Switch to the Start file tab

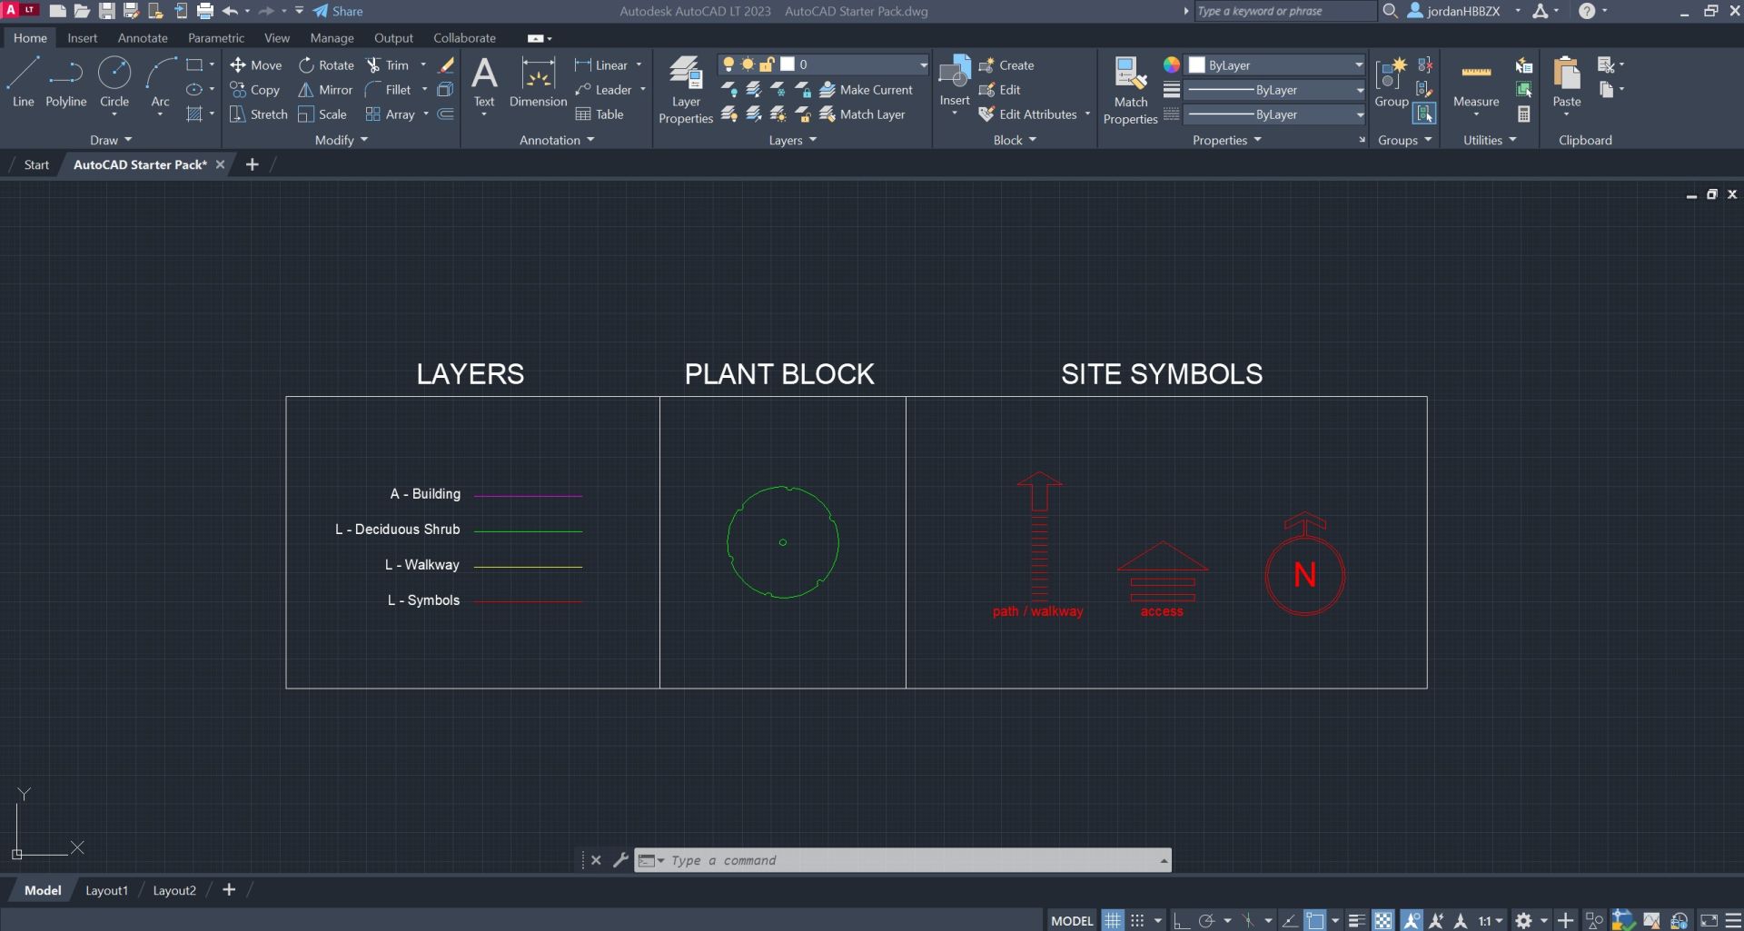(36, 164)
